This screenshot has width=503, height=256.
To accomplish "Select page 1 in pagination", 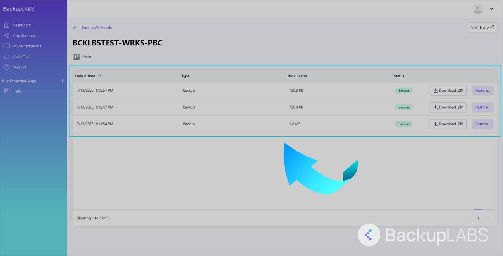I will 478,218.
